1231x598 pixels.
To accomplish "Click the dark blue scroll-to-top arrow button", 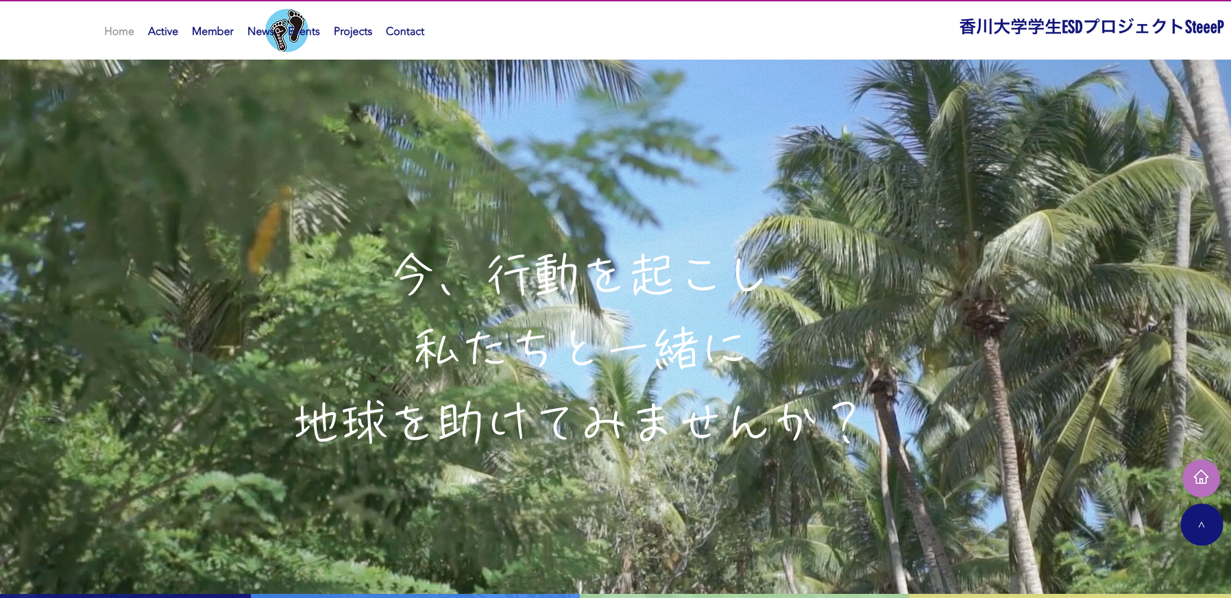I will 1202,525.
